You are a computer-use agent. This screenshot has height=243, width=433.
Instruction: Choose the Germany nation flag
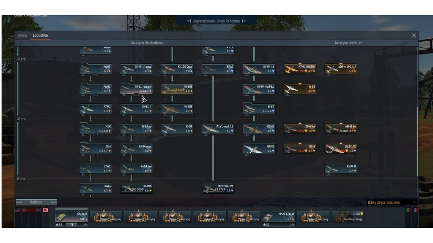point(25,210)
